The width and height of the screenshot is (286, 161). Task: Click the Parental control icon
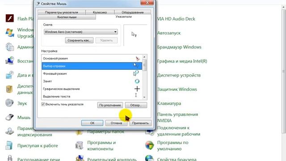pos(80,158)
